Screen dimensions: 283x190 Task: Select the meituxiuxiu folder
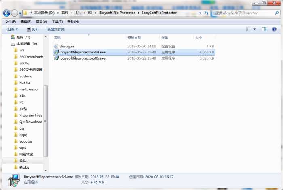click(x=26, y=89)
